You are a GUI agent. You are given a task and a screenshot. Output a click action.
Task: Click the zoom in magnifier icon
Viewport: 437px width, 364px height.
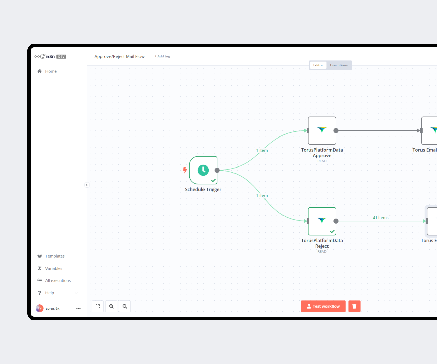coord(111,306)
